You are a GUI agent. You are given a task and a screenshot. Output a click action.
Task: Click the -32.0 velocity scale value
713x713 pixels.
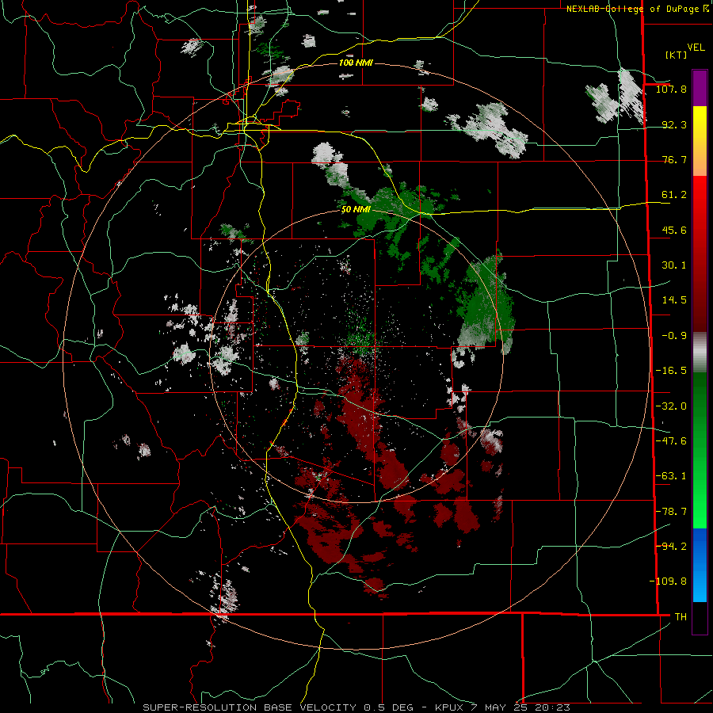(x=671, y=406)
